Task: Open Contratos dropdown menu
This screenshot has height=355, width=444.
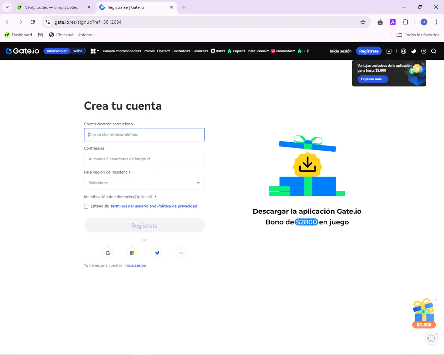Action: (x=181, y=51)
